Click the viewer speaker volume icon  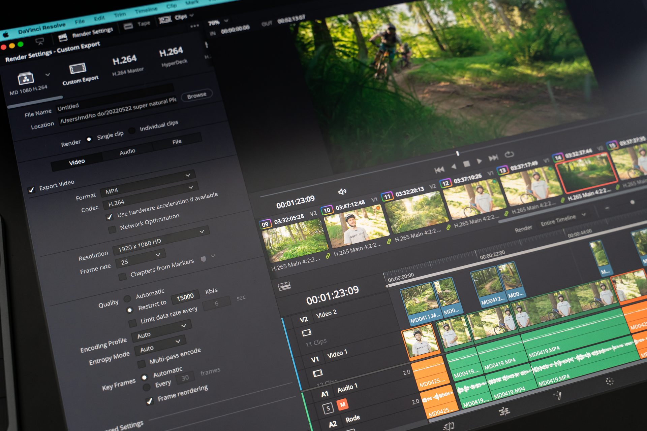[342, 191]
